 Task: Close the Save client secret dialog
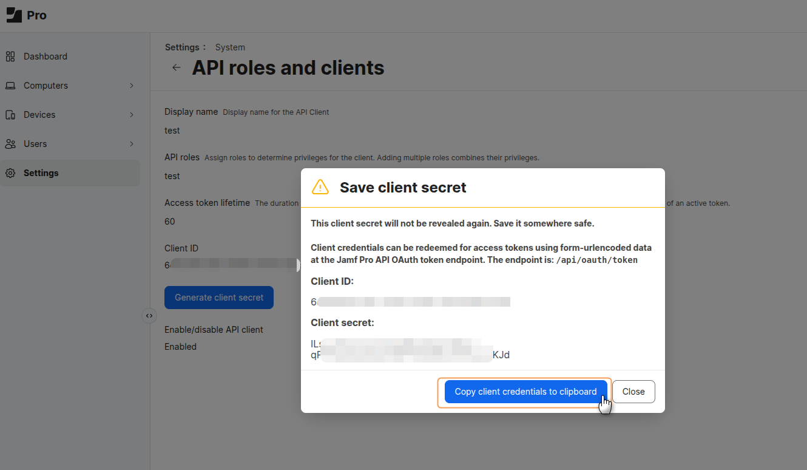coord(633,392)
